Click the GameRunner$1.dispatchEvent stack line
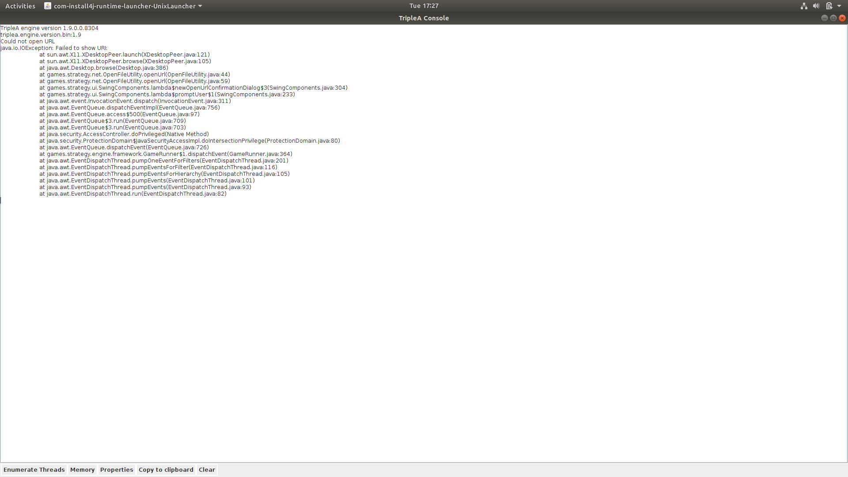Image resolution: width=848 pixels, height=477 pixels. [166, 154]
